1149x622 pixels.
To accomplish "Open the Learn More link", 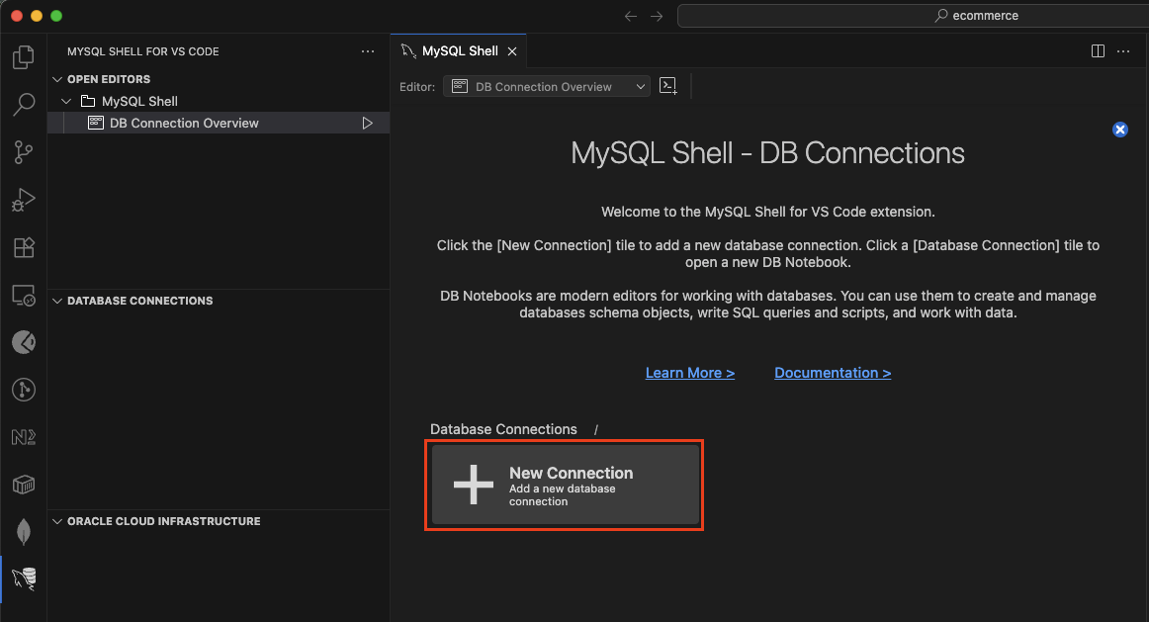I will [x=689, y=373].
